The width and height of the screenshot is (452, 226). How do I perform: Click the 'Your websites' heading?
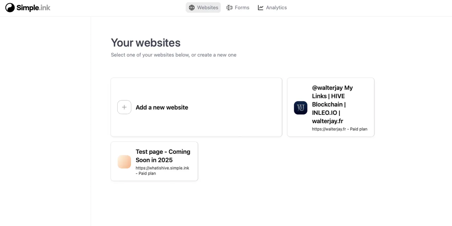tap(145, 43)
